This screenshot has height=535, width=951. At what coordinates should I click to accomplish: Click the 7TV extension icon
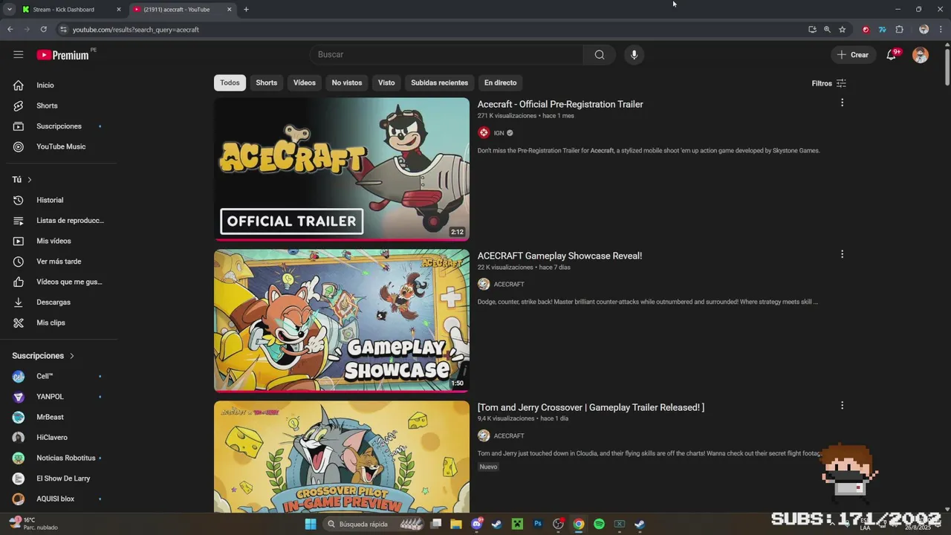pyautogui.click(x=882, y=30)
